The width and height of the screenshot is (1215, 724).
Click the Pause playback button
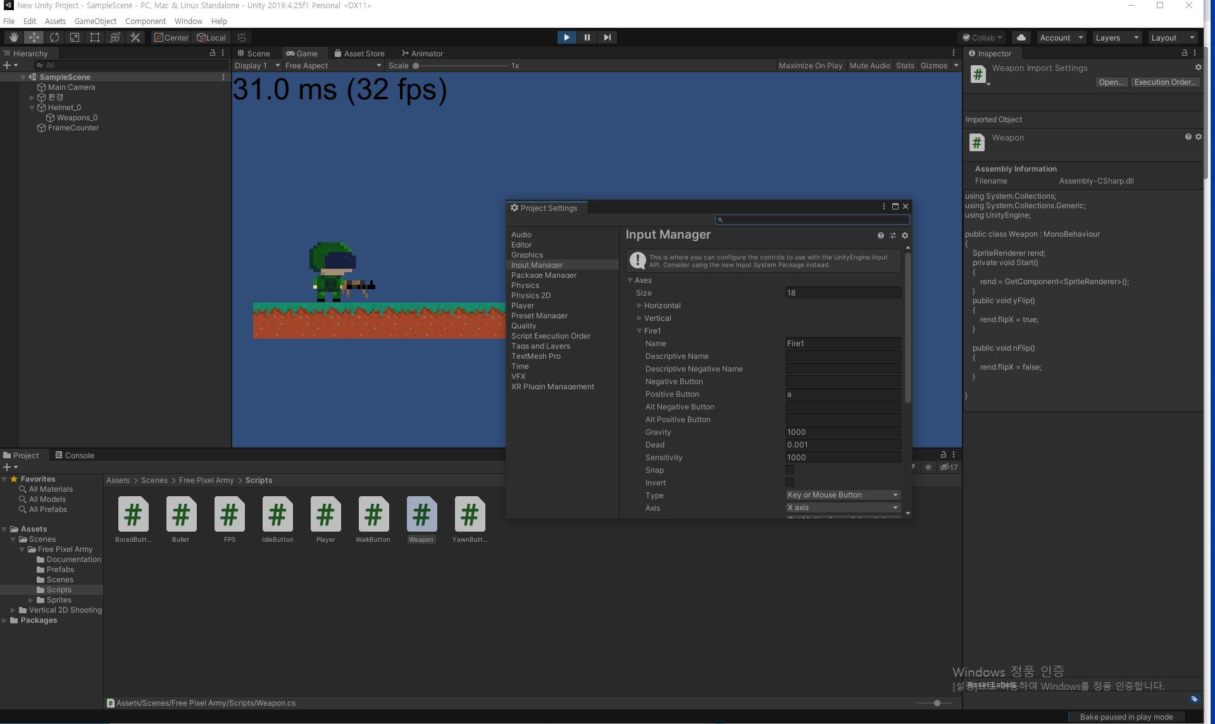click(587, 37)
